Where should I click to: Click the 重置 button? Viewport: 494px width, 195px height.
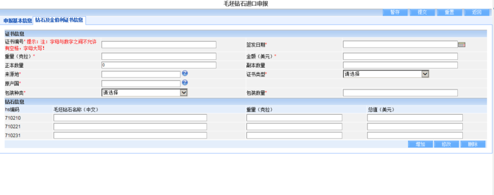point(449,13)
